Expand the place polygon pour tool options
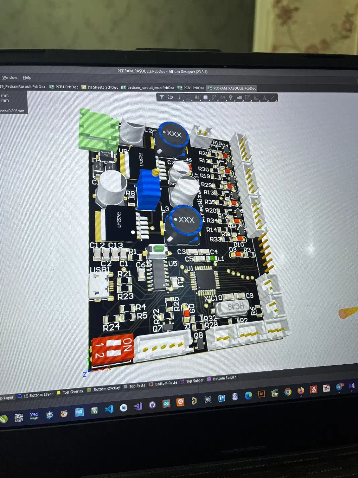 point(240,98)
